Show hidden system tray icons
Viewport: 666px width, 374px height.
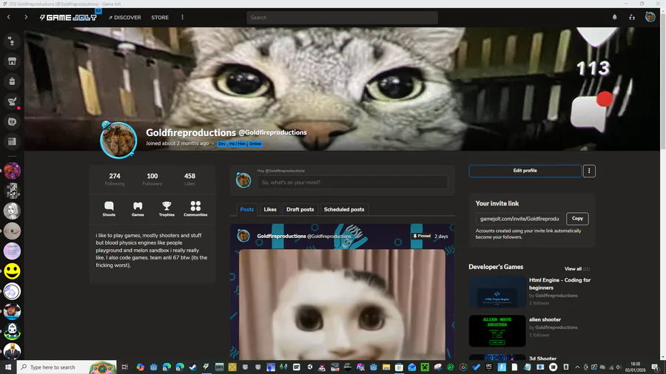[577, 367]
